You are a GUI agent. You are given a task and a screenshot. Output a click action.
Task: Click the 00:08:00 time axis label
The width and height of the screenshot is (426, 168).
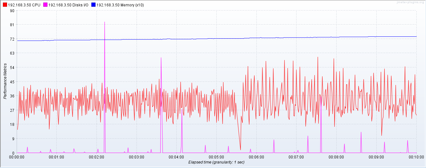336,157
